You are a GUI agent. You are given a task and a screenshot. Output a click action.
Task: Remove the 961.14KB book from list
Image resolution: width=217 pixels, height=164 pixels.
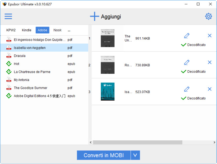tap(210, 35)
